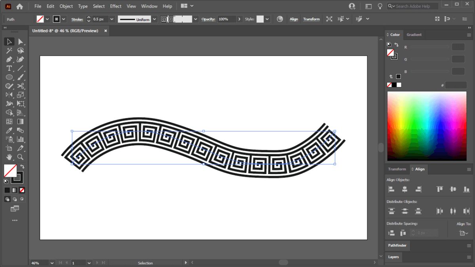The width and height of the screenshot is (475, 267).
Task: Switch to Draw Behind mode
Action: pos(15,199)
